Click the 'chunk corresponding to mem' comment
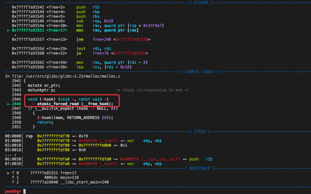This screenshot has width=311, height=194. click(152, 90)
